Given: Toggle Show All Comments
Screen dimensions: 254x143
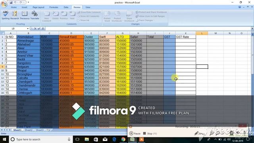Looking at the screenshot, I should pyautogui.click(x=88, y=16).
